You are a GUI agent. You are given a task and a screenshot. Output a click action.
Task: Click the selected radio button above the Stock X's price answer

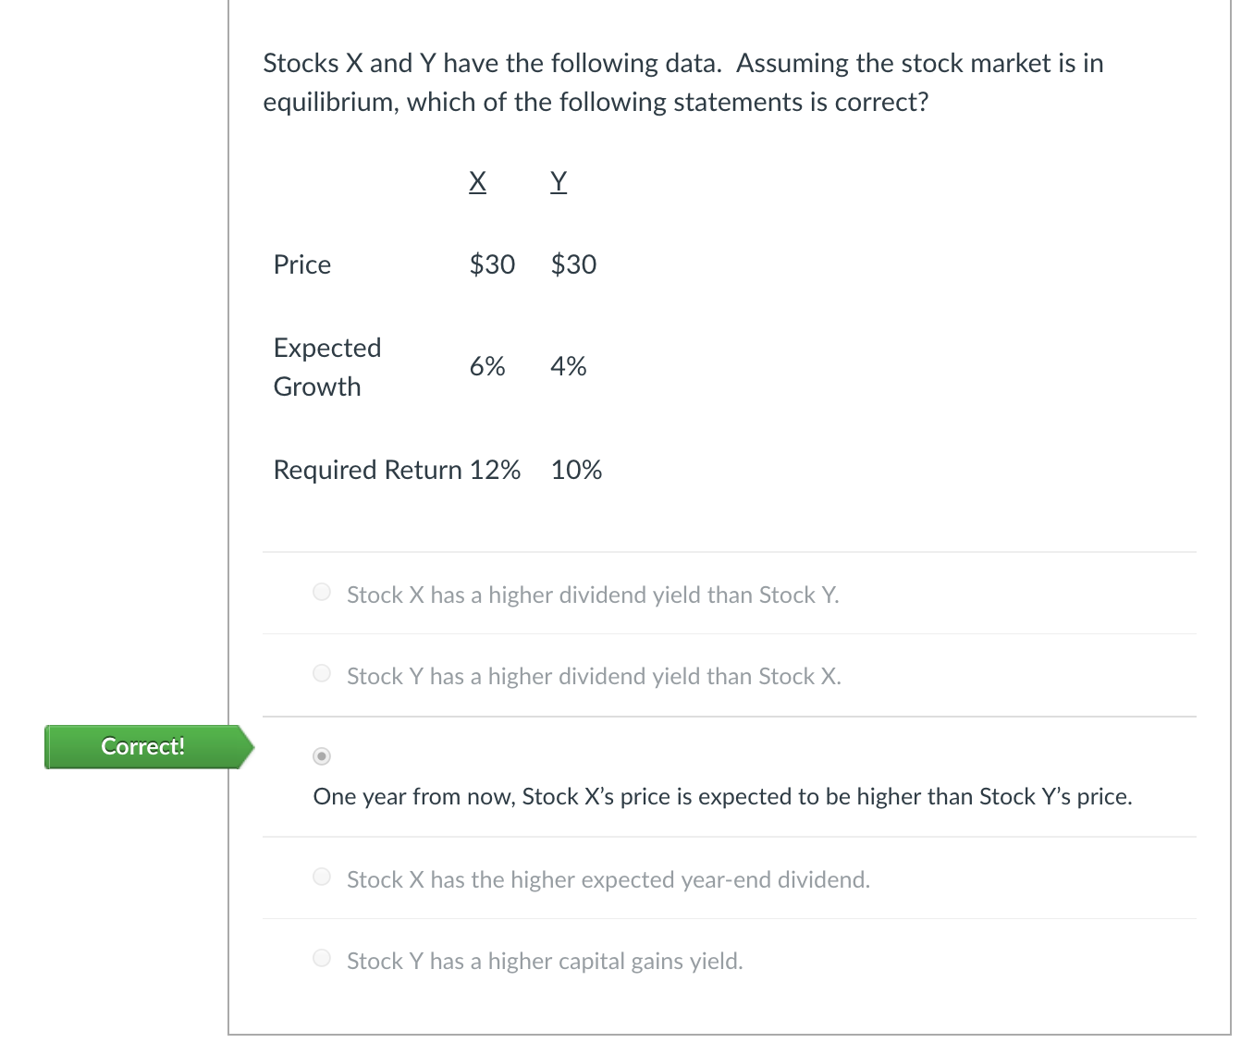pyautogui.click(x=322, y=756)
